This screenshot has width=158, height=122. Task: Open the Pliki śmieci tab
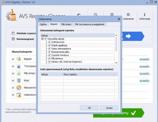tap(66, 24)
